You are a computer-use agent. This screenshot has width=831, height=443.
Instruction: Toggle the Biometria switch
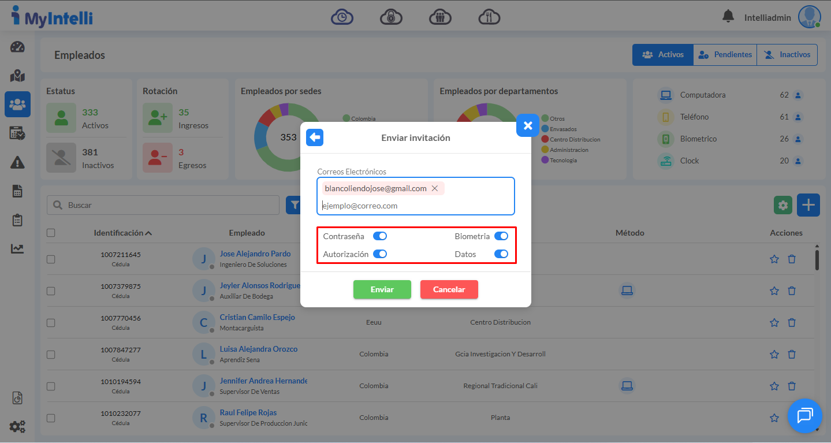pyautogui.click(x=501, y=236)
